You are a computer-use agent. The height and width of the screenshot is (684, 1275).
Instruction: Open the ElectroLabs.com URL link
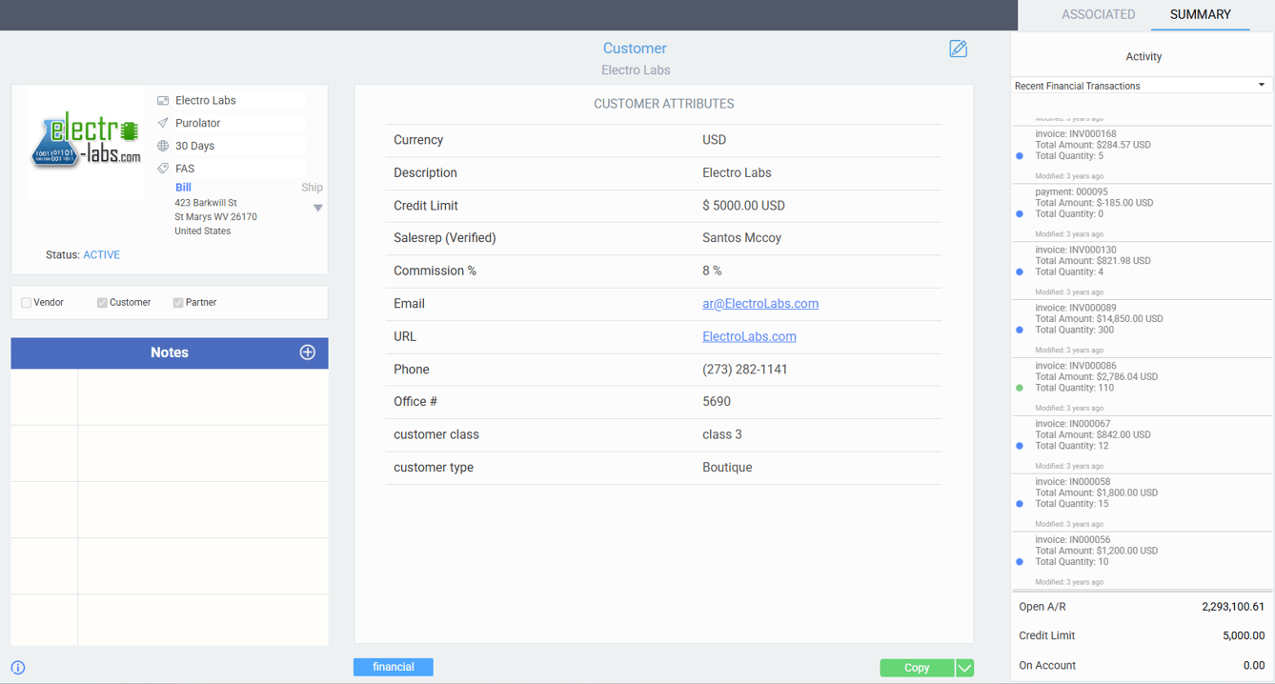[749, 336]
